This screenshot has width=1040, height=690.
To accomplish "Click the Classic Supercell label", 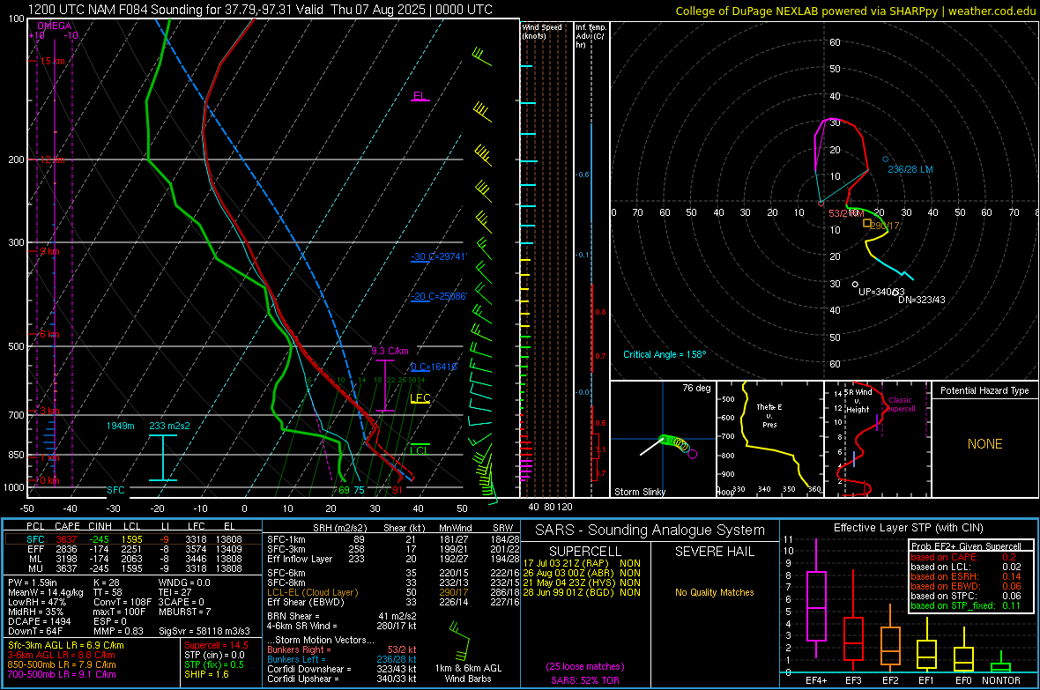I will pos(901,404).
